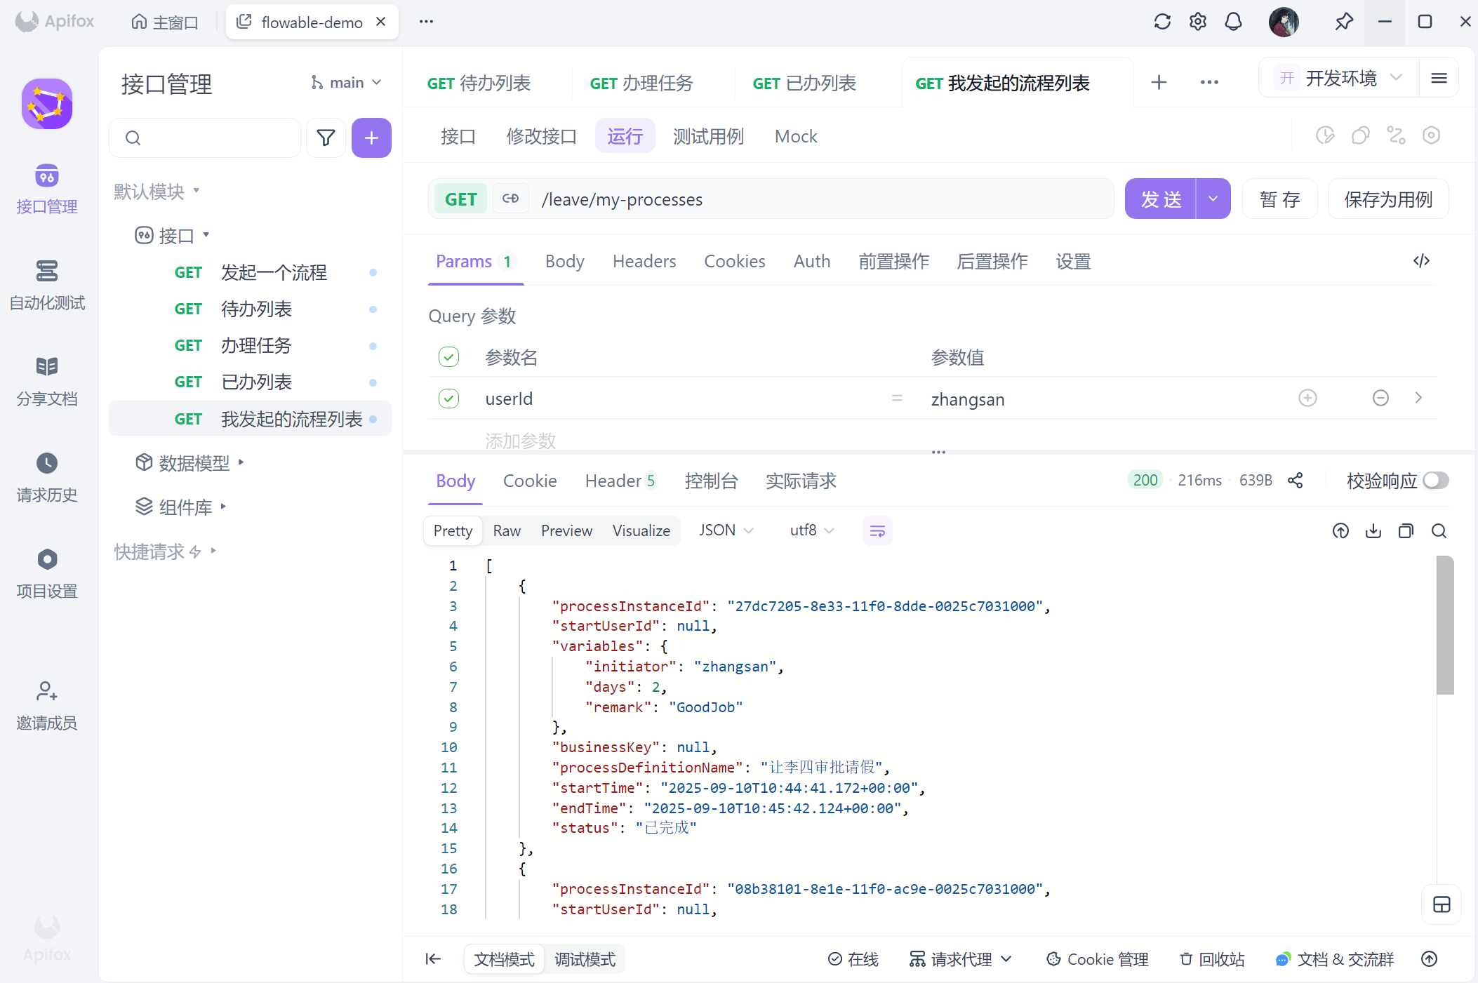Click the share response icon
Viewport: 1478px width, 983px height.
click(1295, 481)
